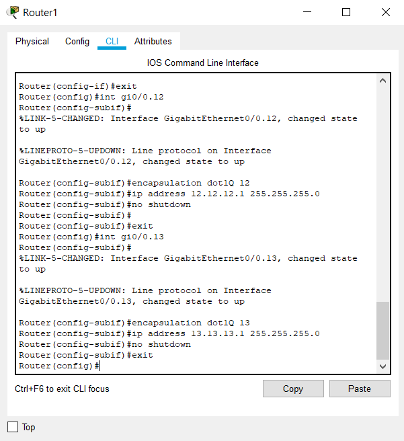Click the Copy button

tap(293, 389)
